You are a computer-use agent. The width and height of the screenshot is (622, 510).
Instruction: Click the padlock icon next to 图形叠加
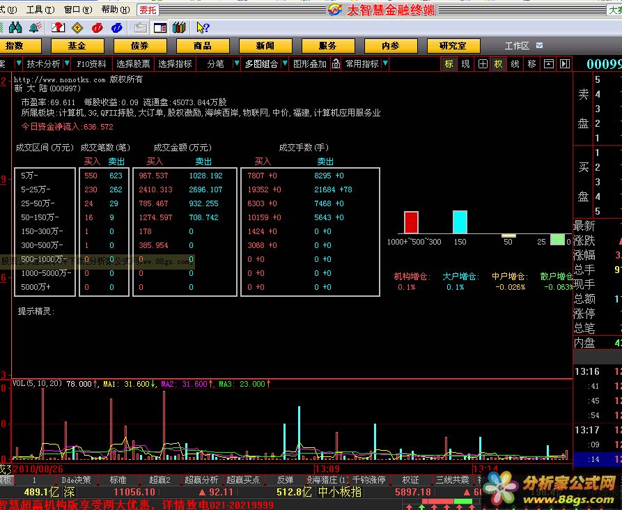coord(336,64)
